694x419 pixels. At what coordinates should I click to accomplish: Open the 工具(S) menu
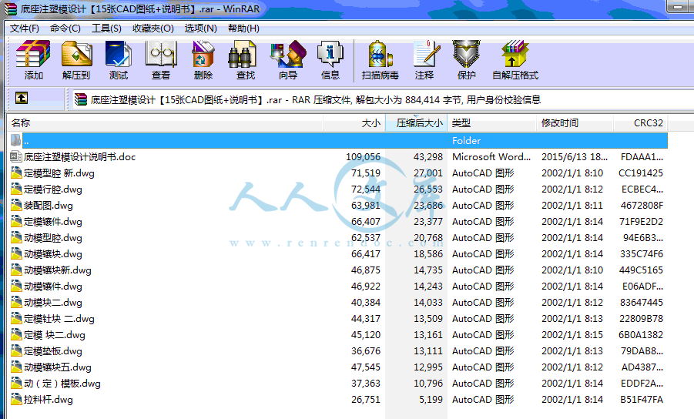(106, 28)
